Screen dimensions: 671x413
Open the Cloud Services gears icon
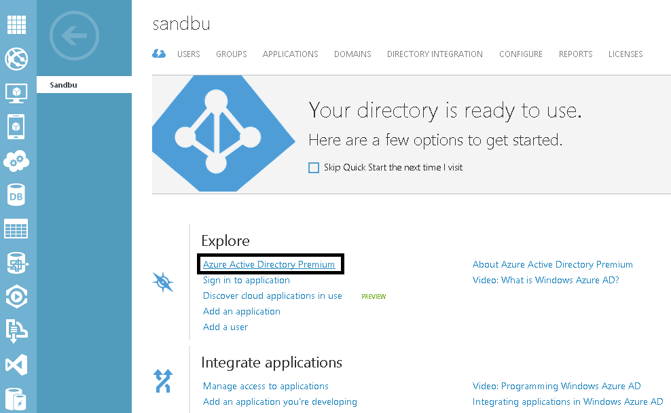coord(17,161)
